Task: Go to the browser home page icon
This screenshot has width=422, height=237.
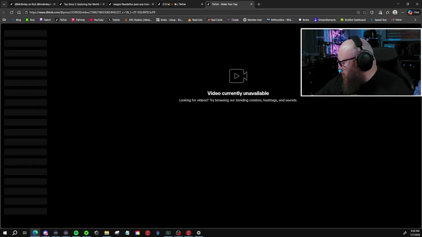Action: click(19, 12)
